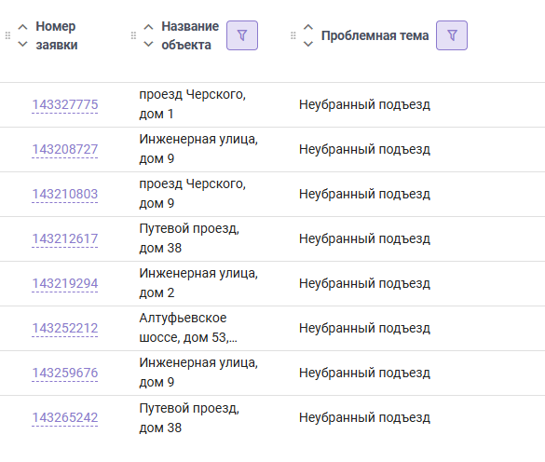Viewport: 545px width, 462px height.
Task: Open request number 143208727
Action: point(65,149)
